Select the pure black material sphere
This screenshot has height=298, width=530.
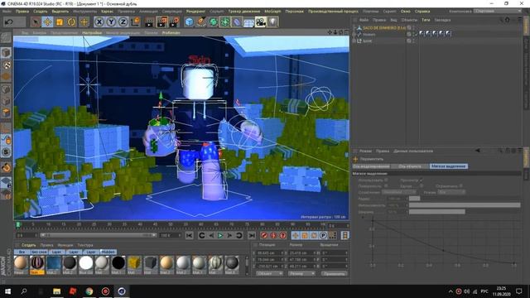pyautogui.click(x=118, y=263)
